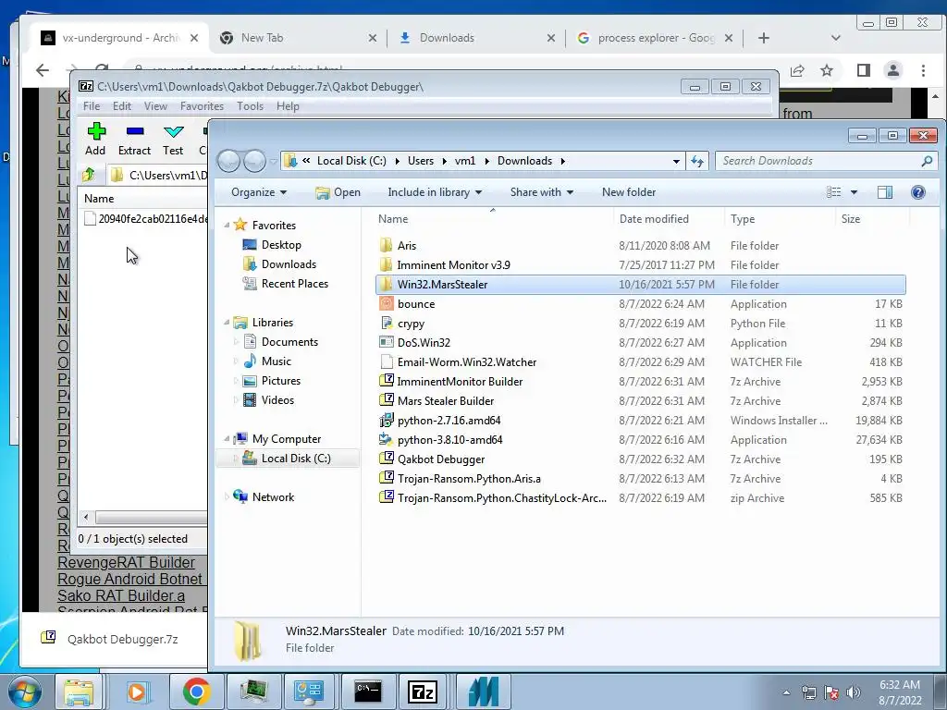Select Local Disk (C:) in tree

[296, 459]
